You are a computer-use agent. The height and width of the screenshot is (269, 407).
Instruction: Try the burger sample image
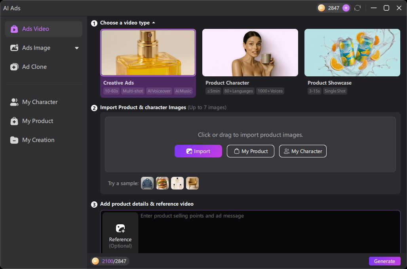tap(162, 183)
